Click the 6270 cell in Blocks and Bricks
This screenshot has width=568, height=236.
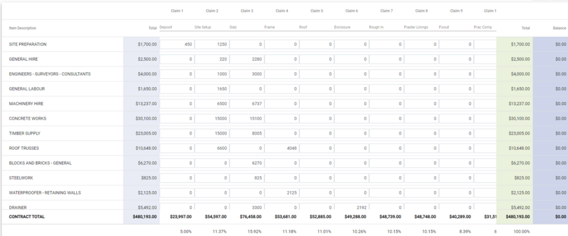click(246, 164)
